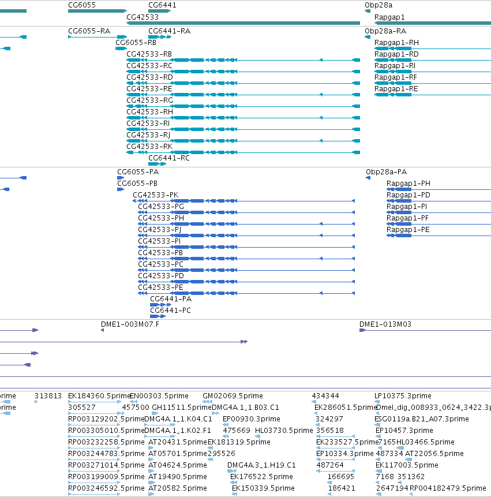Click the Obp28a gene label

coord(378,5)
